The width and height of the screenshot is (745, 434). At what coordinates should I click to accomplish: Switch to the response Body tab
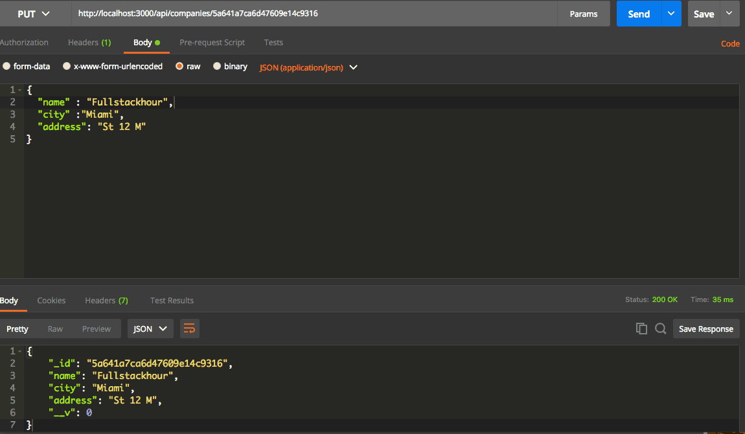click(x=9, y=300)
